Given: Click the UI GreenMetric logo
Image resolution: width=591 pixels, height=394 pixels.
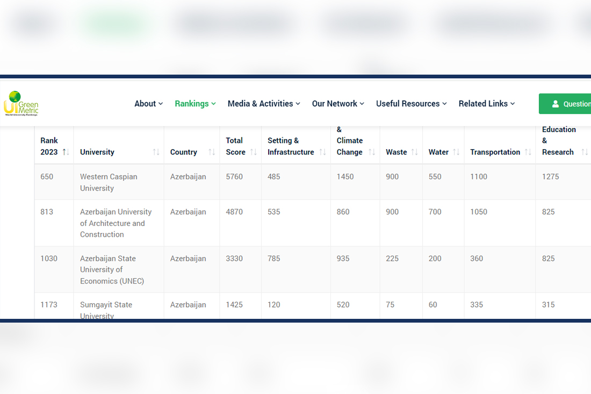Looking at the screenshot, I should click(21, 104).
